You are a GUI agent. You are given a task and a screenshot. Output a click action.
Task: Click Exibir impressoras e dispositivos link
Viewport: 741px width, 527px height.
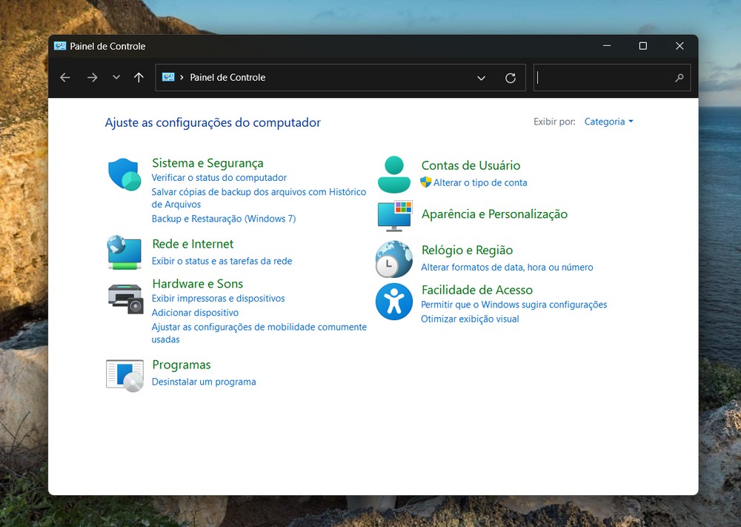pos(218,298)
